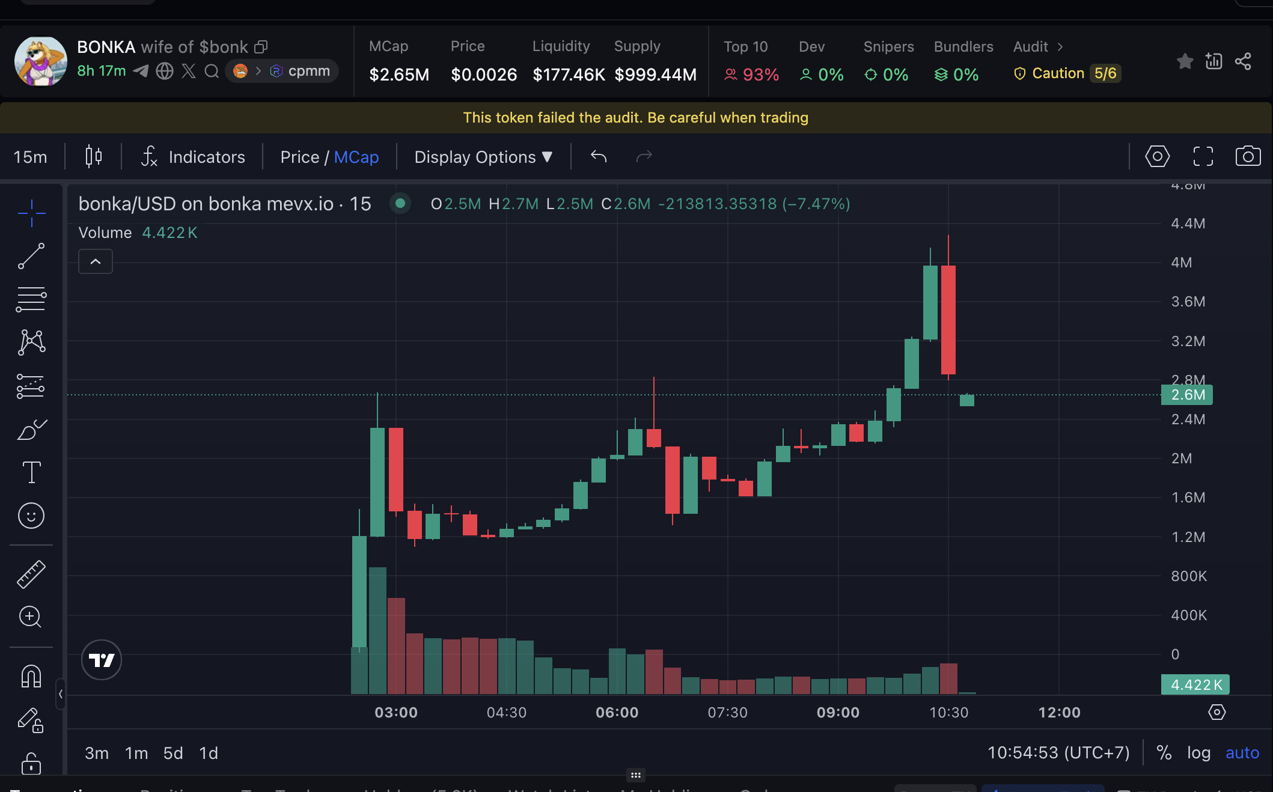Open the Indicators dialog
This screenshot has height=792, width=1273.
coord(193,157)
